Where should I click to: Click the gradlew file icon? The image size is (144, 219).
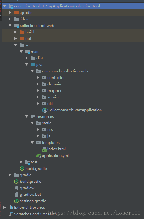coord(16,188)
